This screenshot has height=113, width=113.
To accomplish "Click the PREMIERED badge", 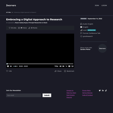I will (x=84, y=19).
